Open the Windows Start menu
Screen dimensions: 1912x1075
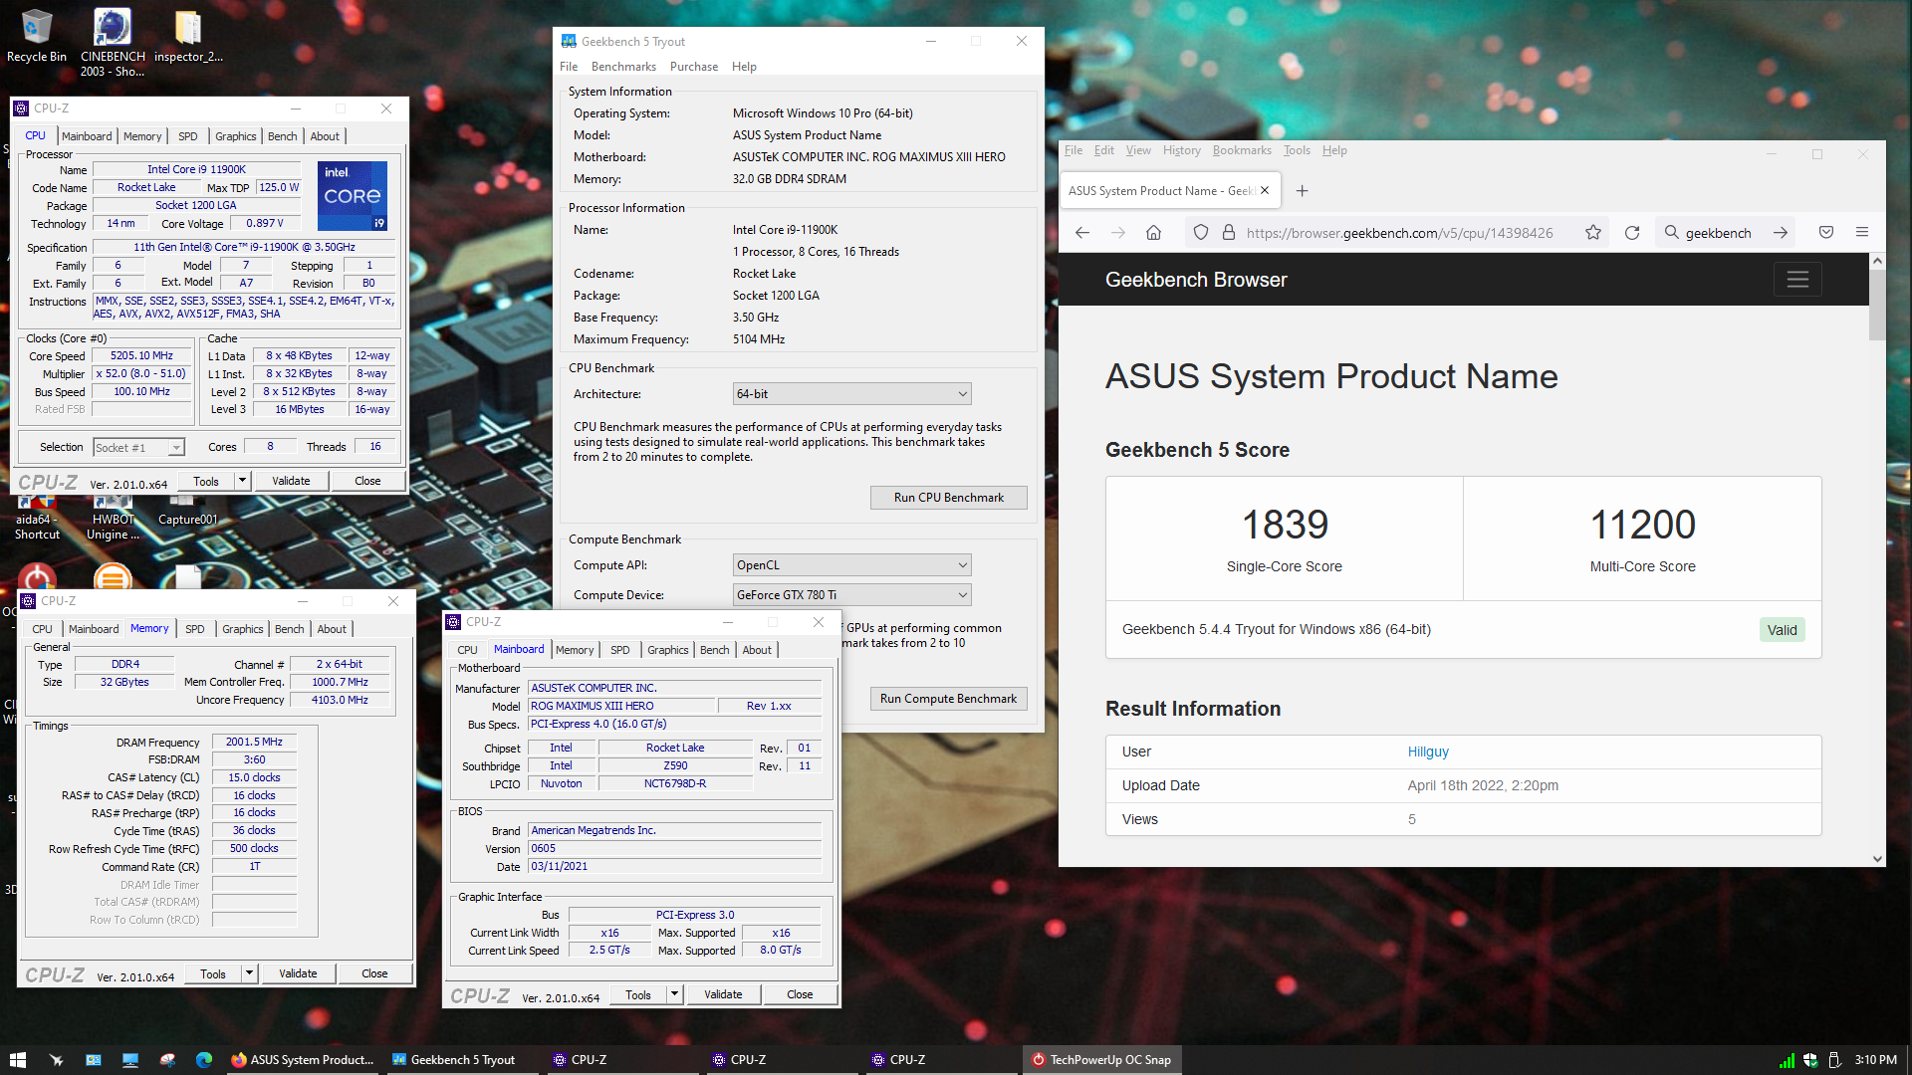(17, 1060)
